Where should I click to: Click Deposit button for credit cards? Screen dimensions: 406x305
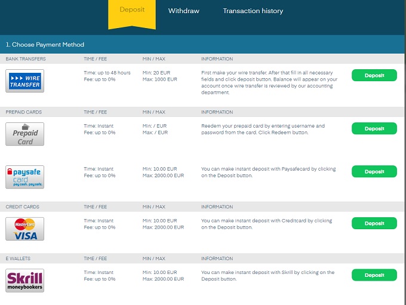[x=374, y=223]
